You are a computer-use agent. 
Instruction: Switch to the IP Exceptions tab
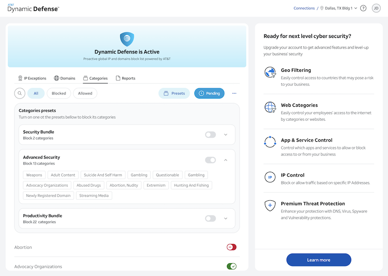[x=32, y=78]
